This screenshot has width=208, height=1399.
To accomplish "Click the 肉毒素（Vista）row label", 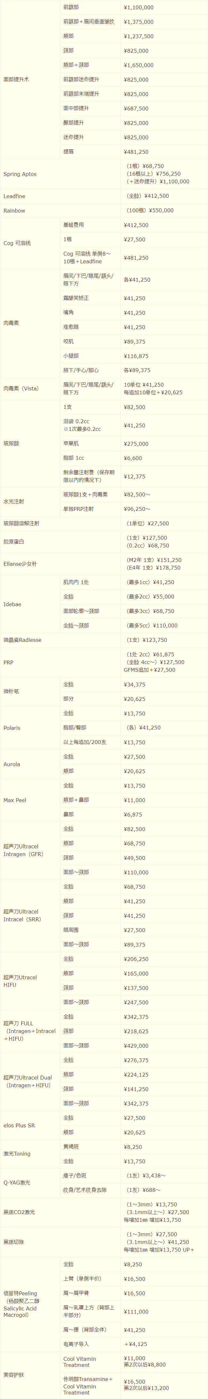I will coord(21,388).
